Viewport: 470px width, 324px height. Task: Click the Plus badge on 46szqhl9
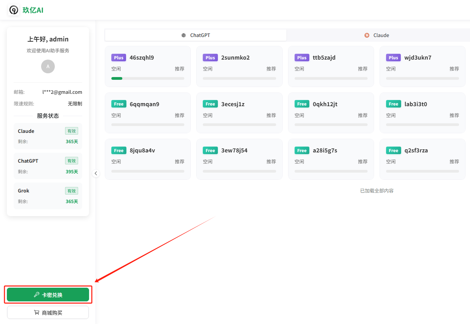pos(119,58)
